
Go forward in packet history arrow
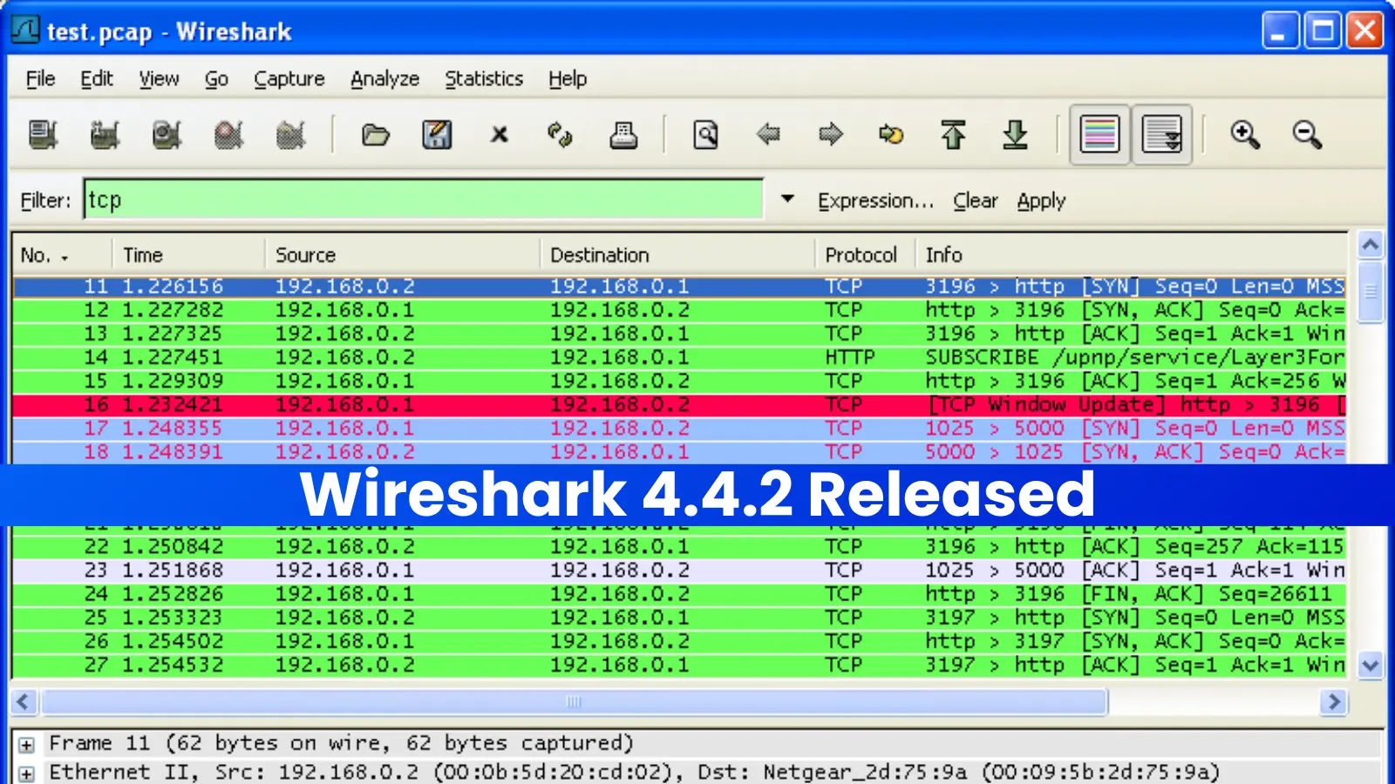click(x=831, y=134)
